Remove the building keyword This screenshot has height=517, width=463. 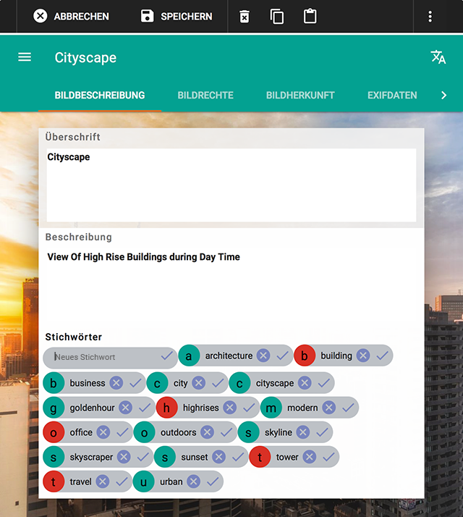click(x=363, y=356)
